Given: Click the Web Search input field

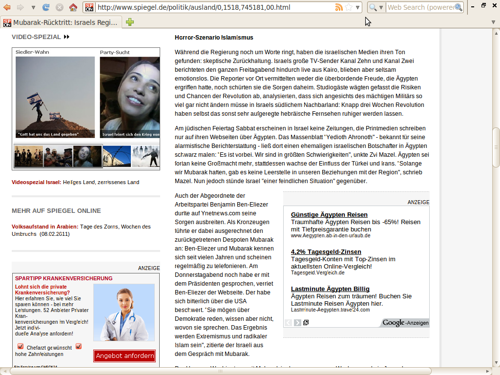Looking at the screenshot, I should tap(420, 7).
